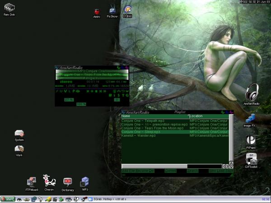271x203 pixels.
Task: Click the clock at the taskbar's right end
Action: 266,199
